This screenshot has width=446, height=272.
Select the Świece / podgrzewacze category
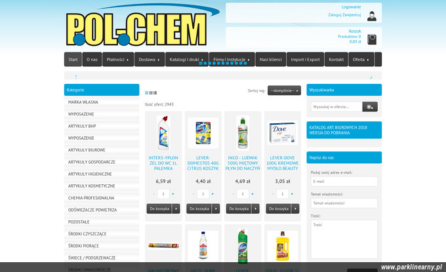click(102, 258)
